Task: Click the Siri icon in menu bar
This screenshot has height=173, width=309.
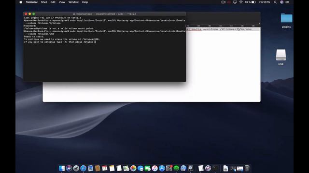Action: pyautogui.click(x=281, y=2)
